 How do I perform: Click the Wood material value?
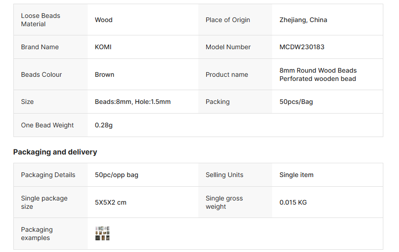click(x=103, y=20)
